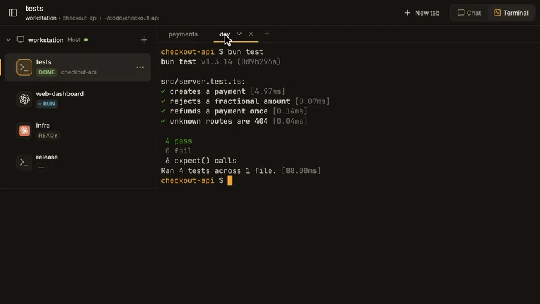Toggle the sidebar panel icon
Viewport: 540px width, 304px height.
click(x=13, y=13)
